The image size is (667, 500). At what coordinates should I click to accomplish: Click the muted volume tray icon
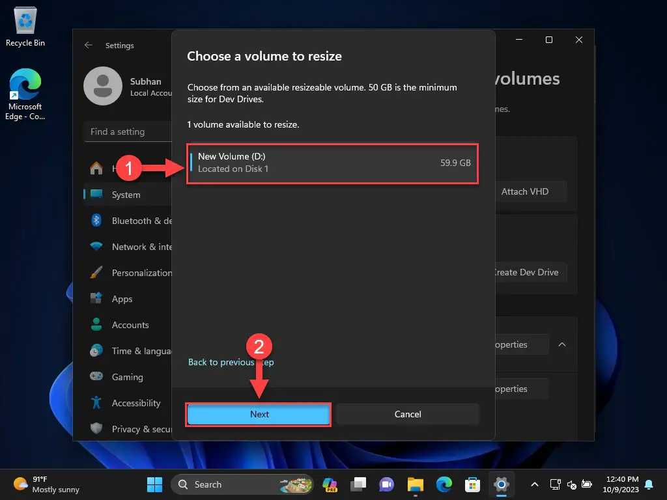click(x=572, y=484)
